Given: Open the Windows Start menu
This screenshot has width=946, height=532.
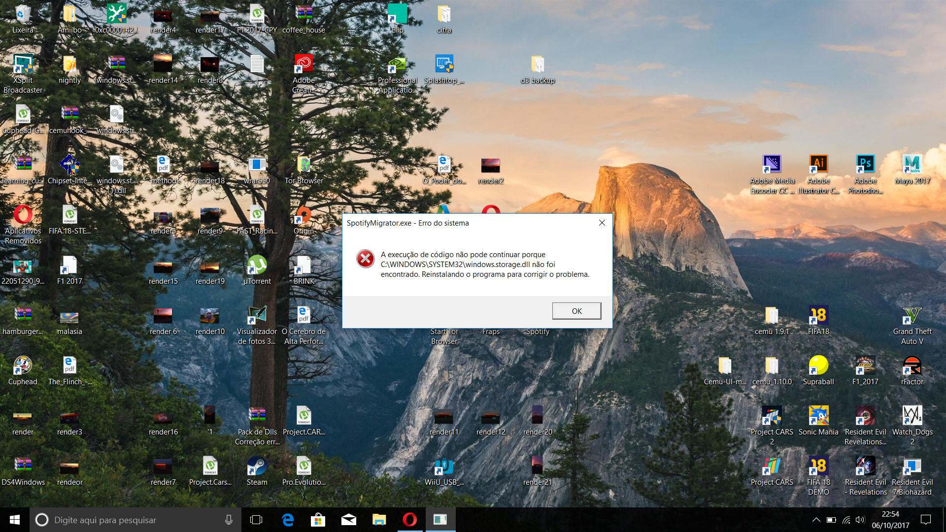Looking at the screenshot, I should (15, 520).
